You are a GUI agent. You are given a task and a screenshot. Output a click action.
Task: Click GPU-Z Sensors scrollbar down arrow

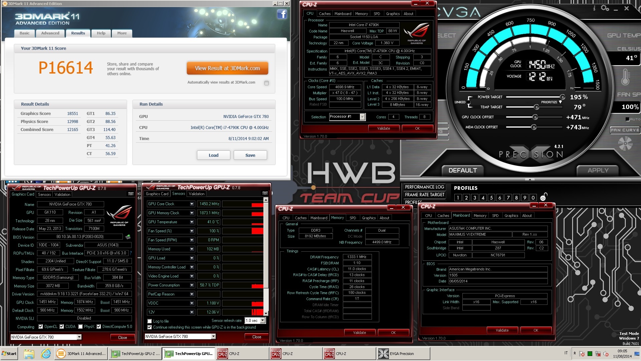[266, 314]
